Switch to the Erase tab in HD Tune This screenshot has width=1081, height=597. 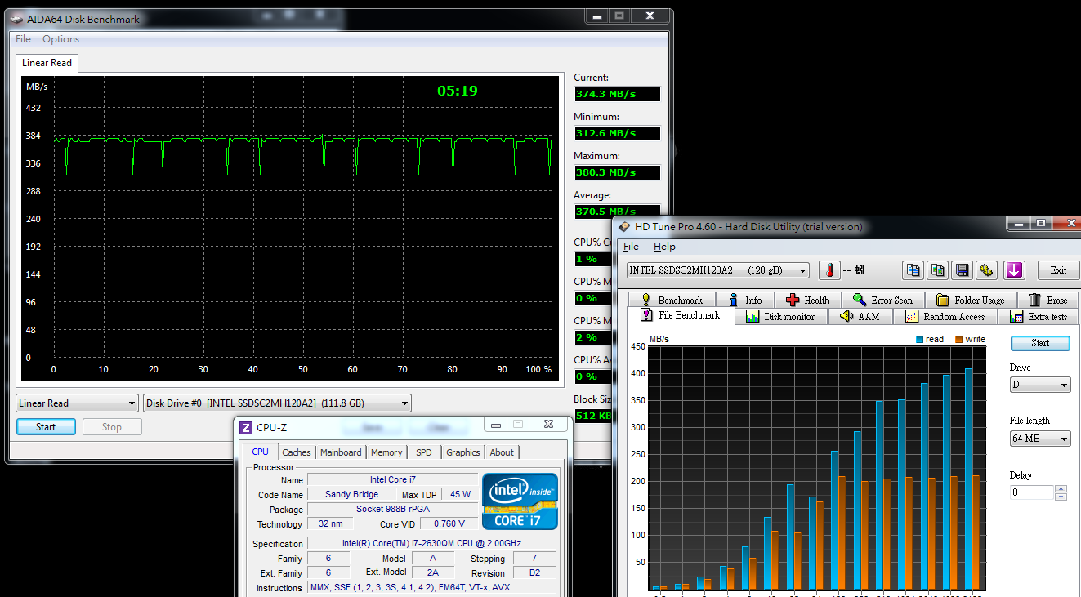1047,301
